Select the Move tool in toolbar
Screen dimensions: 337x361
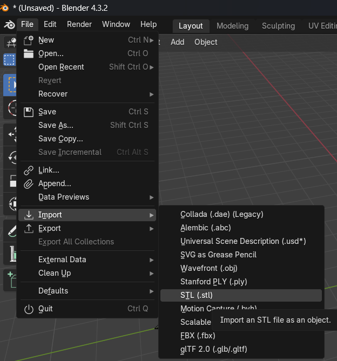10,134
